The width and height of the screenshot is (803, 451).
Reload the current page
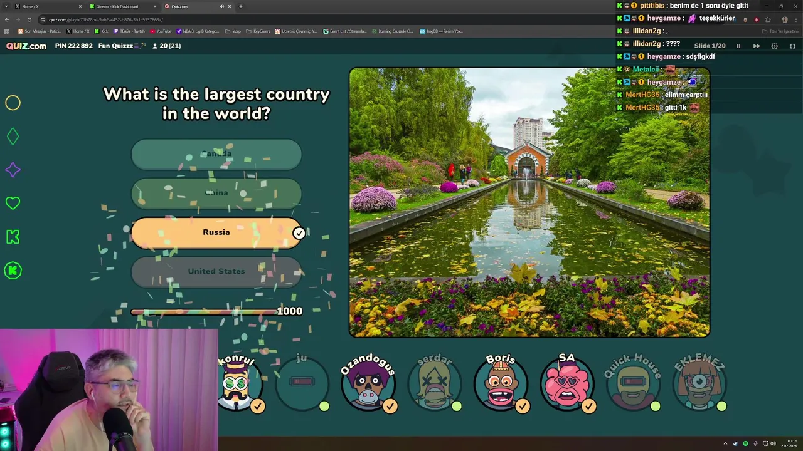(x=29, y=19)
